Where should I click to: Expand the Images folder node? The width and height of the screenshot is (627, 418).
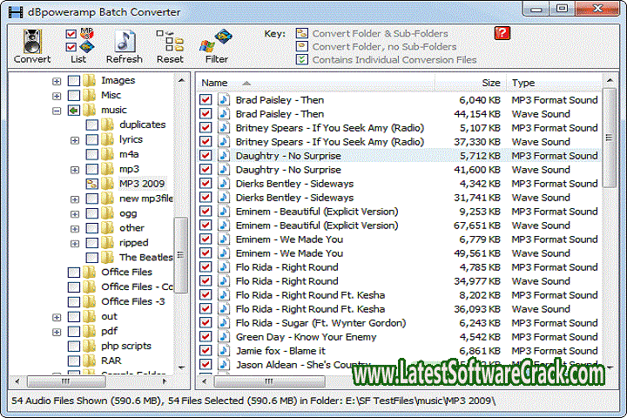point(57,81)
